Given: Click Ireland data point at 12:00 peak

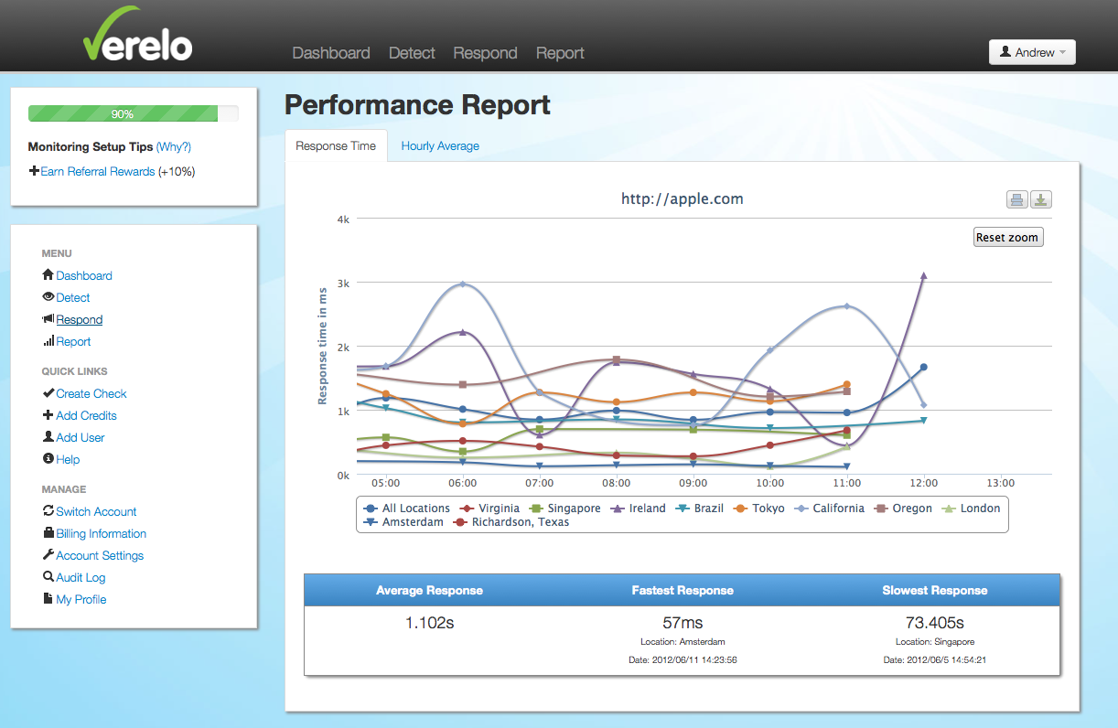Looking at the screenshot, I should coord(924,275).
